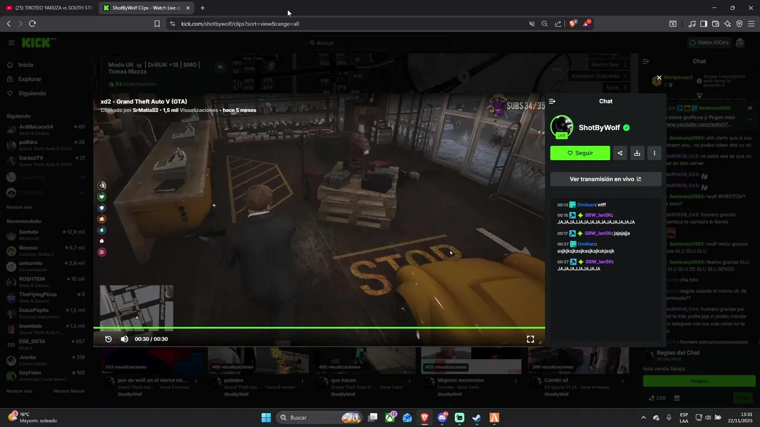Image resolution: width=760 pixels, height=427 pixels.
Task: Open Explorar in the Kick sidebar
Action: pos(30,79)
